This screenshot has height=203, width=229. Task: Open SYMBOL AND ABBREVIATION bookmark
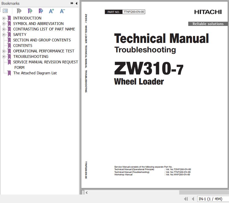(x=38, y=24)
